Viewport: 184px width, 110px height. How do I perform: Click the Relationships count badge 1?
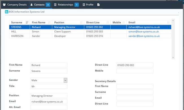[76, 5]
